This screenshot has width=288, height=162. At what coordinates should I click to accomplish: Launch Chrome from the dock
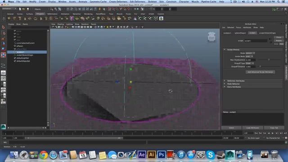44,155
